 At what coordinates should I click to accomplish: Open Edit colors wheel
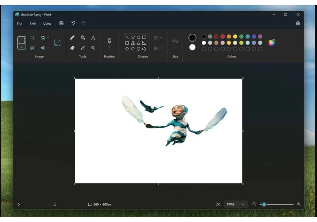(x=271, y=43)
